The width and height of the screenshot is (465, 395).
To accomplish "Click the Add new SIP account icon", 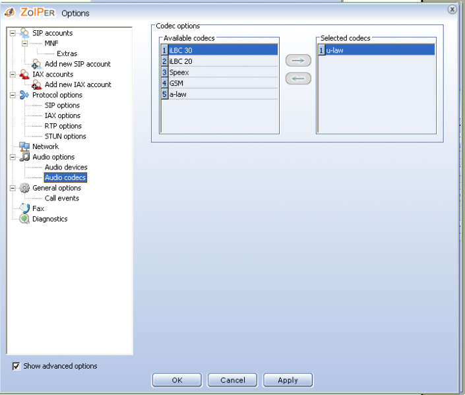I will (36, 64).
